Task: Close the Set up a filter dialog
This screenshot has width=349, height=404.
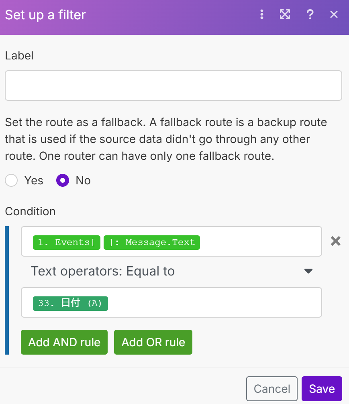Action: click(334, 15)
